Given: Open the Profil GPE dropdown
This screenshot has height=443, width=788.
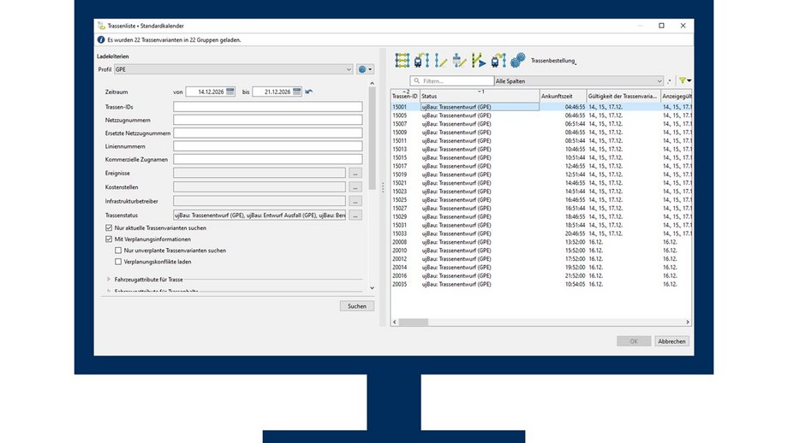Looking at the screenshot, I should click(234, 69).
